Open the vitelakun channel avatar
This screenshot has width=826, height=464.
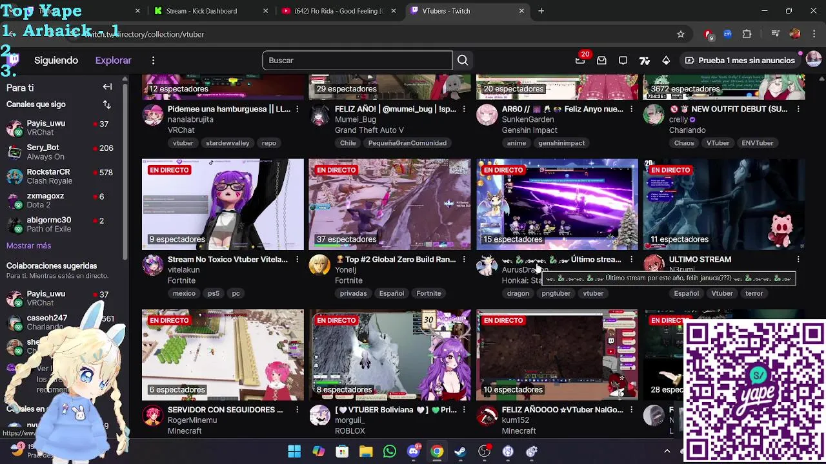pyautogui.click(x=153, y=265)
